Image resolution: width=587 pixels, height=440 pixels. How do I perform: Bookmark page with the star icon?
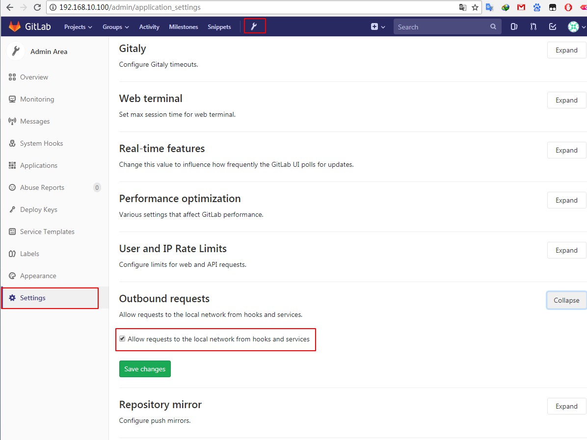[x=475, y=7]
